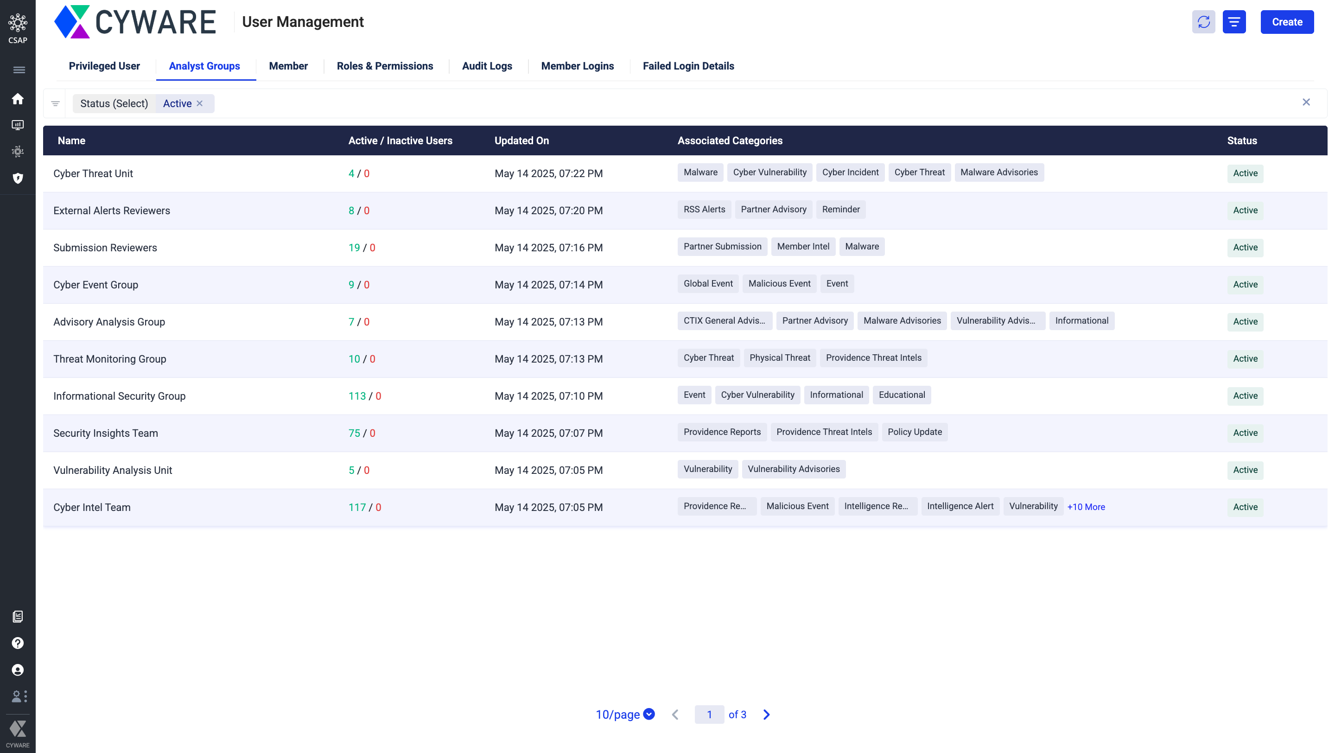
Task: Remove the Active status filter chip
Action: [199, 104]
